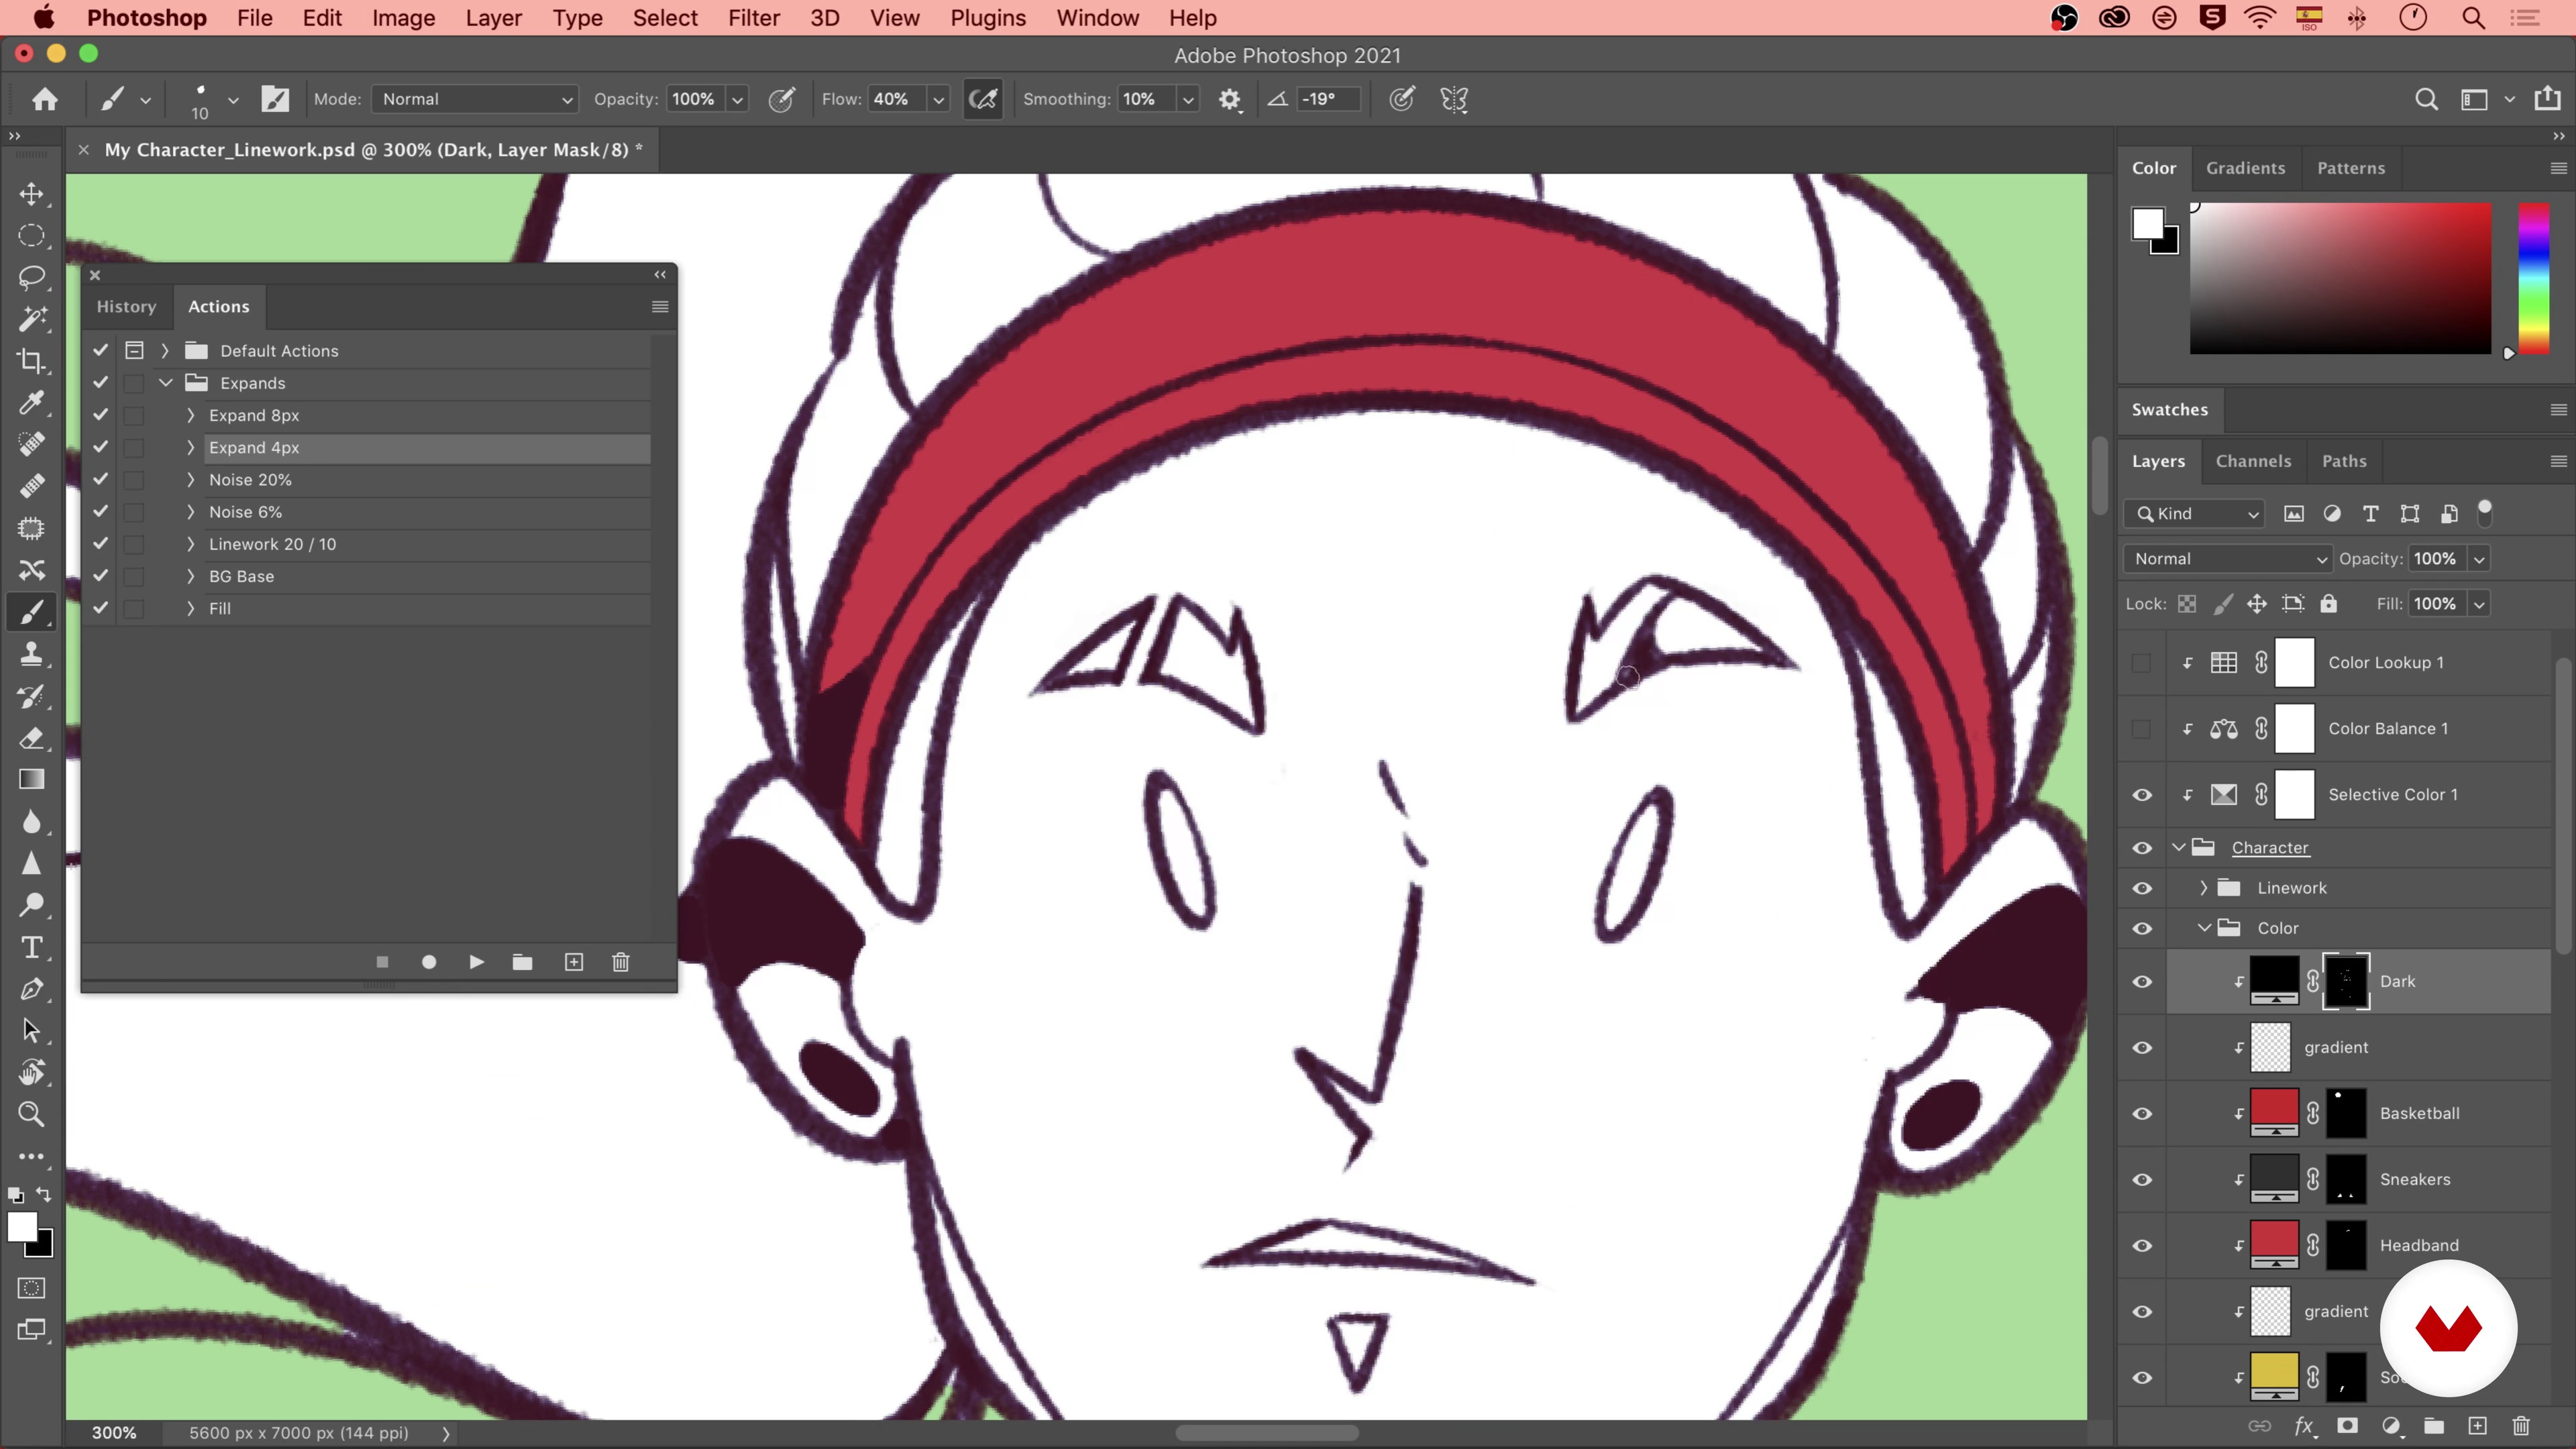
Task: Select the Hand tool
Action: [31, 1073]
